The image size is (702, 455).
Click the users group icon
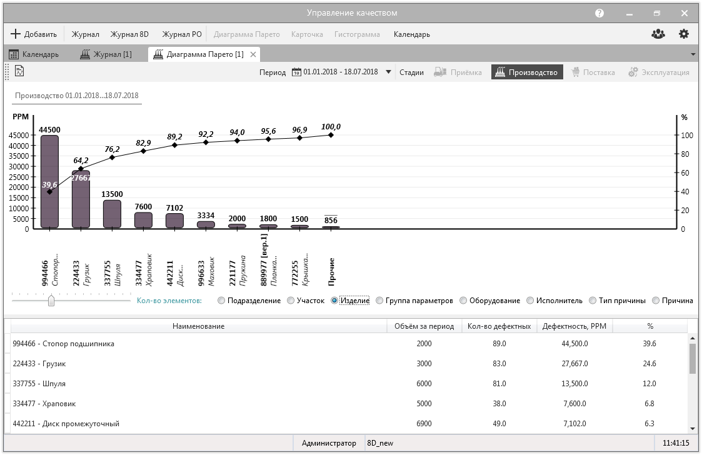(x=658, y=34)
